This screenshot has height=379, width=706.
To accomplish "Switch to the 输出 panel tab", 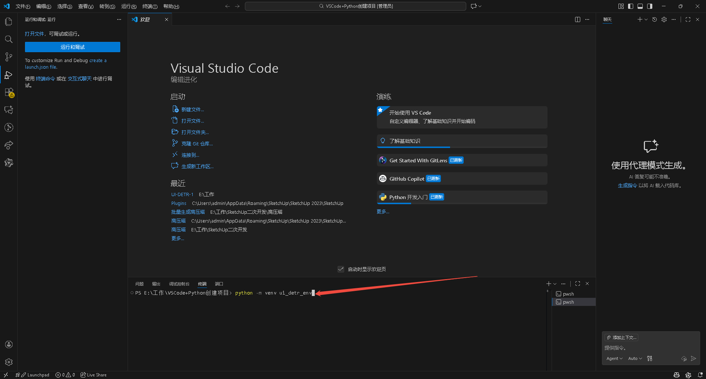I will tap(156, 284).
